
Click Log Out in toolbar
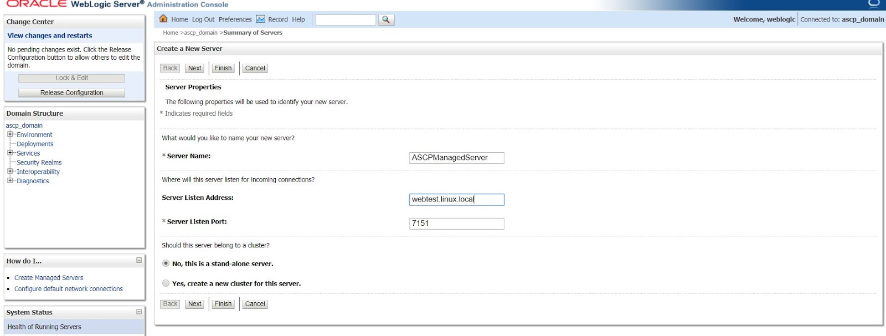[x=203, y=19]
